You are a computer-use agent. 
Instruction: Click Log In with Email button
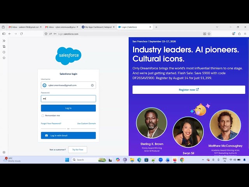click(68, 136)
